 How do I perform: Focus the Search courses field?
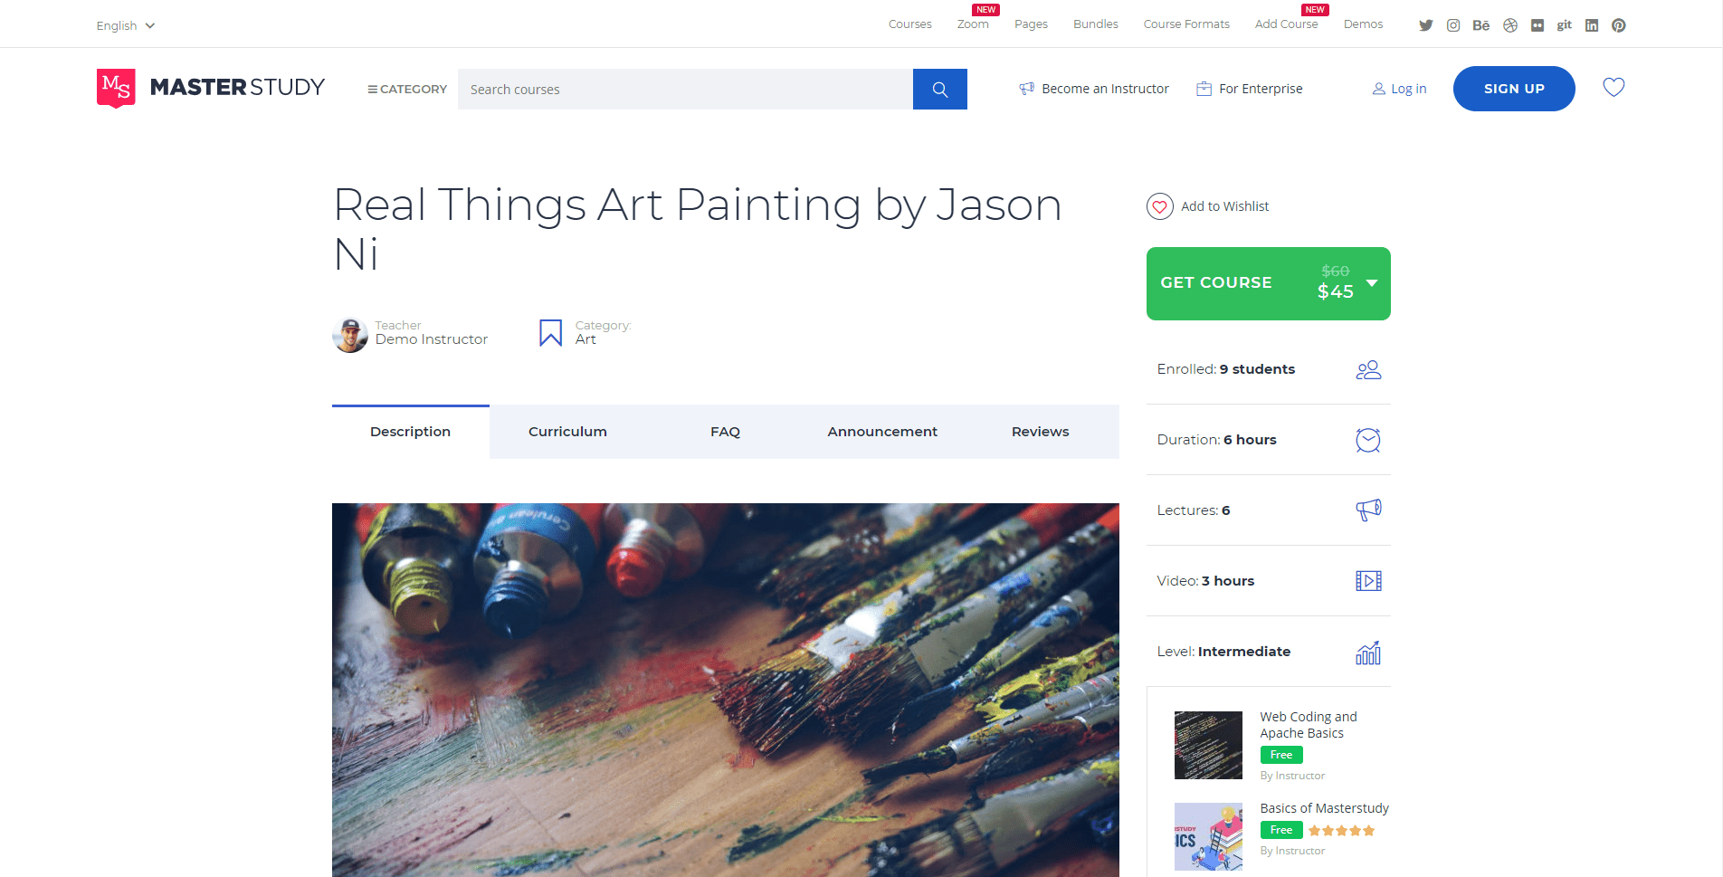[685, 89]
